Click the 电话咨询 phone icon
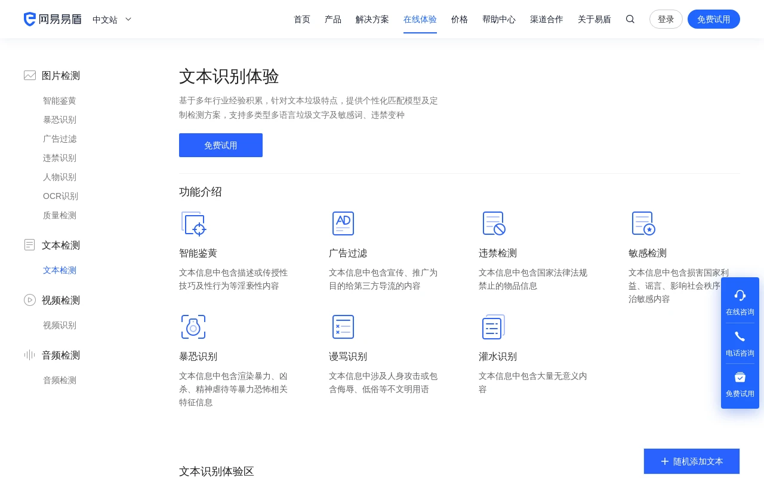The image size is (764, 478). [x=740, y=336]
